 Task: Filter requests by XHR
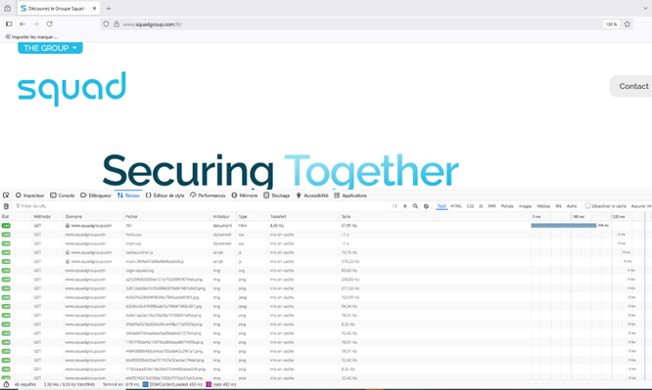pos(491,206)
